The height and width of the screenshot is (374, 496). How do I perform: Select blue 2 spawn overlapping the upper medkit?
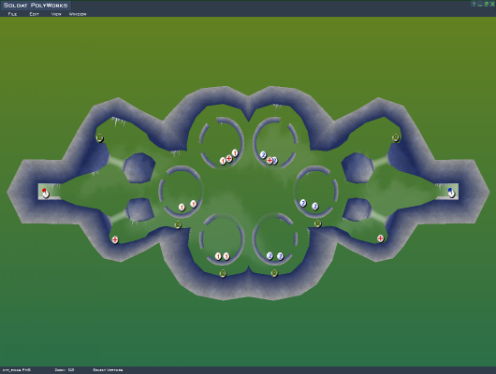[275, 161]
